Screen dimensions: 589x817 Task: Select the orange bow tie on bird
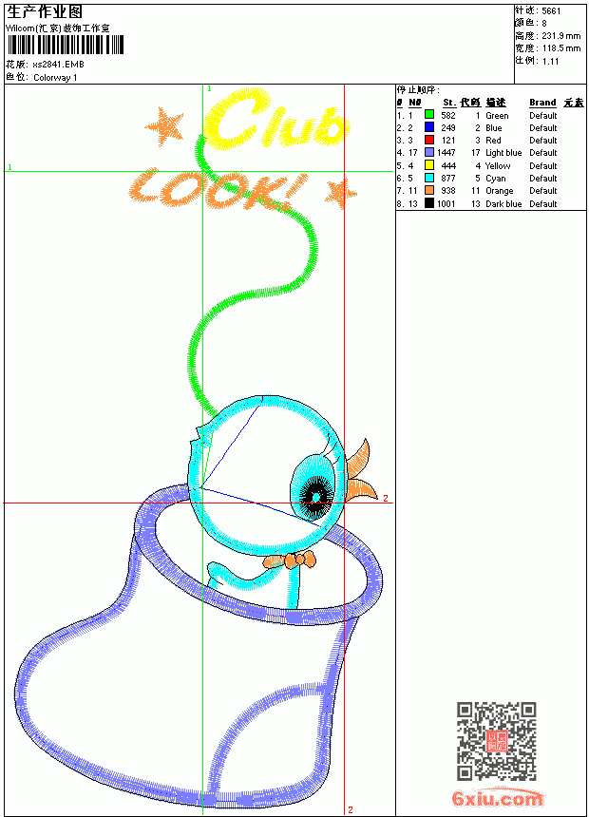tap(290, 560)
